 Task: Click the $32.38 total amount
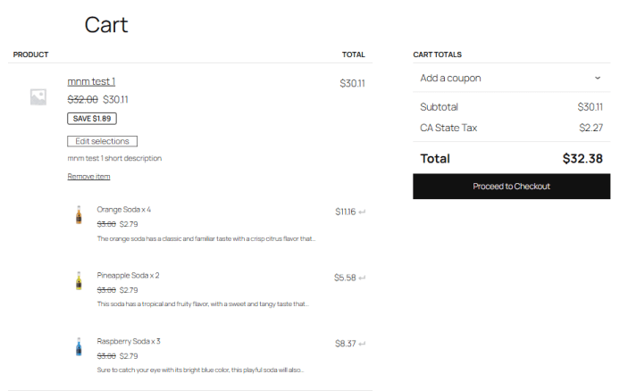[582, 159]
